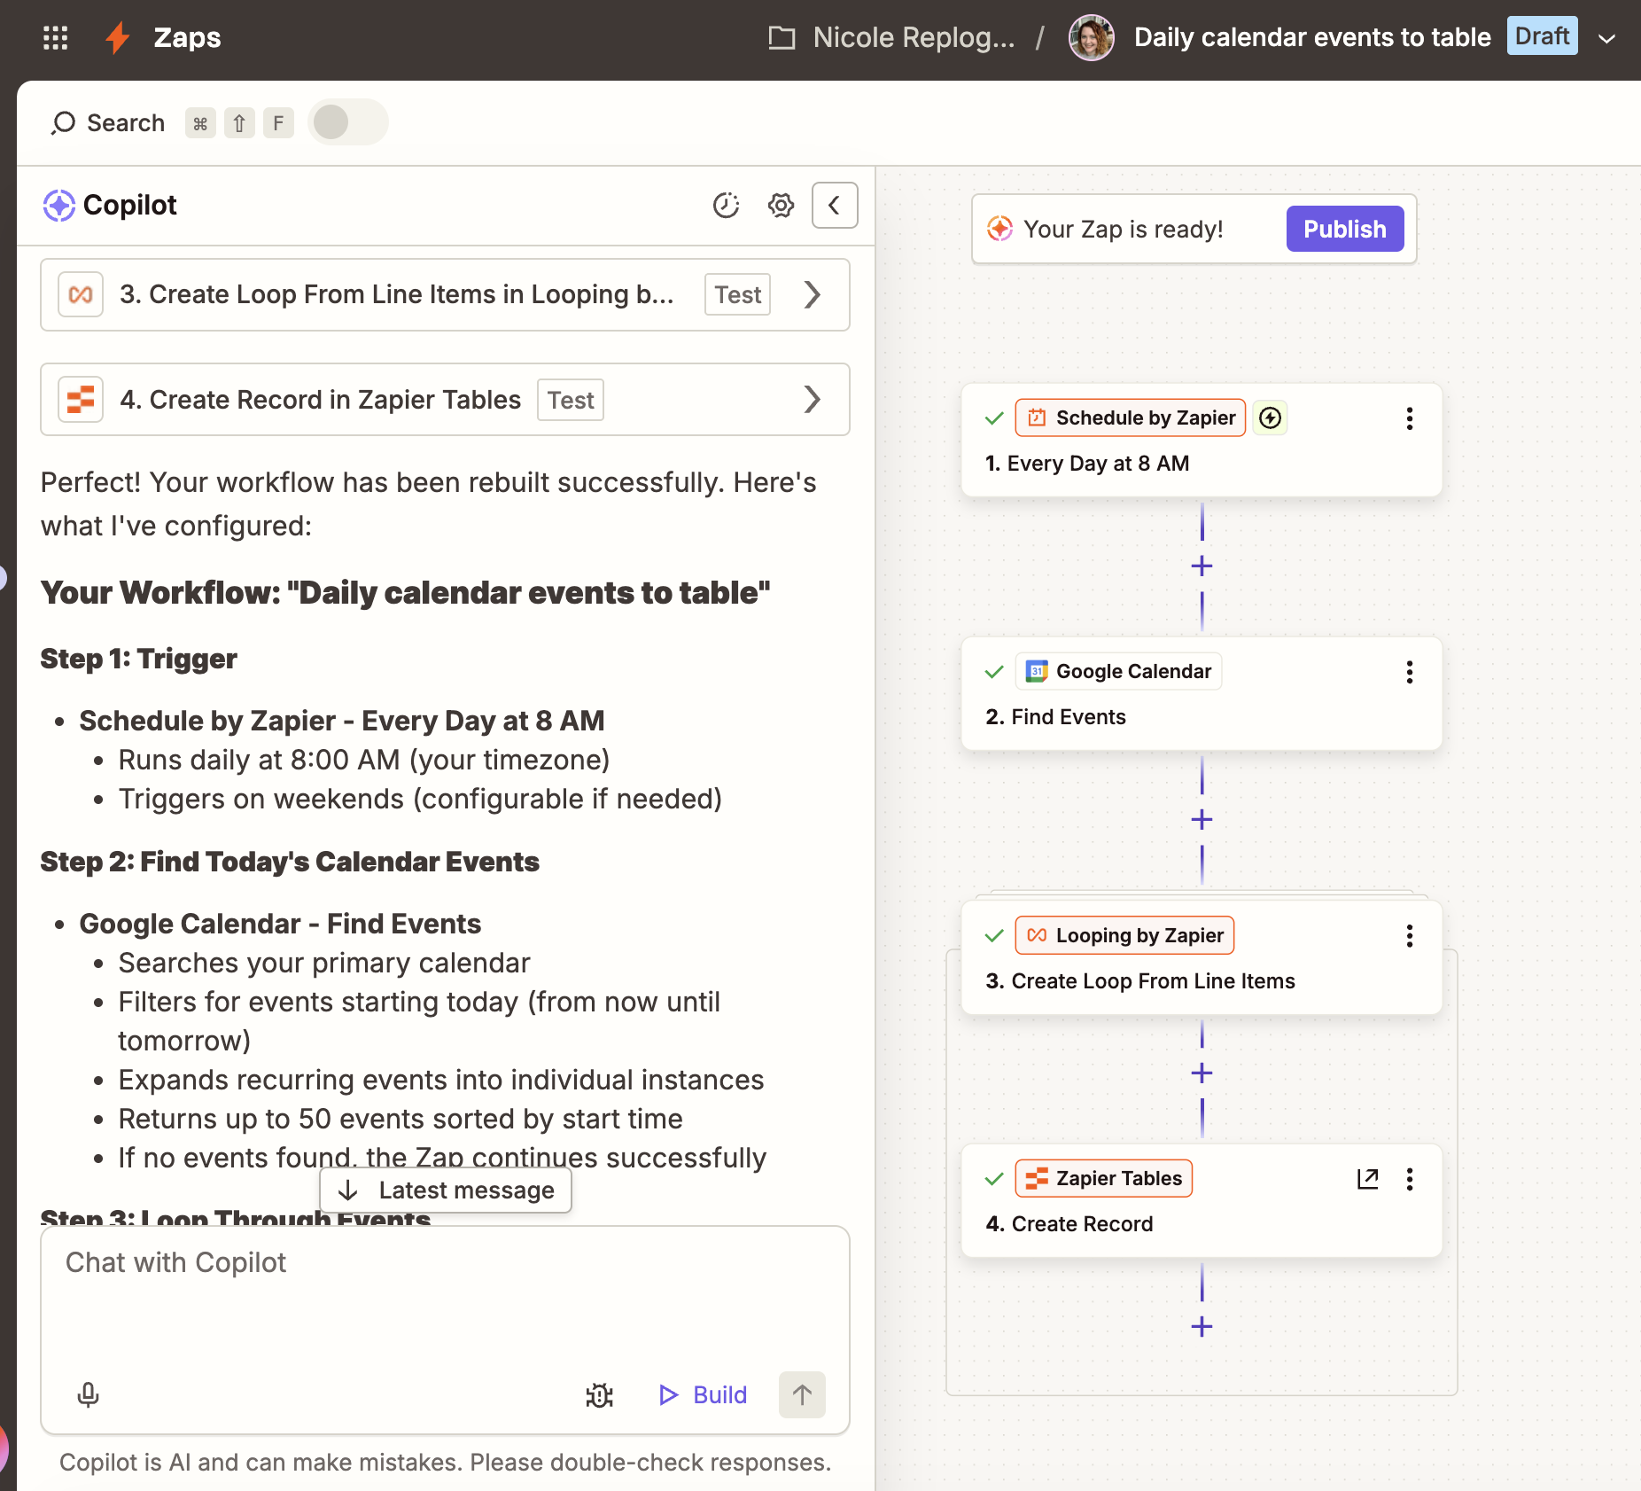The height and width of the screenshot is (1491, 1641).
Task: Click the Google Calendar step green checkmark
Action: click(x=994, y=671)
